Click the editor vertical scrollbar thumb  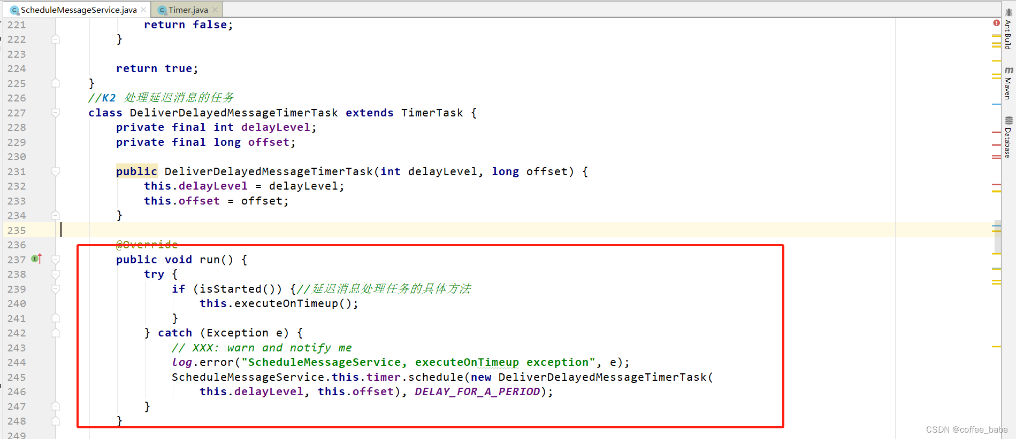tap(997, 237)
